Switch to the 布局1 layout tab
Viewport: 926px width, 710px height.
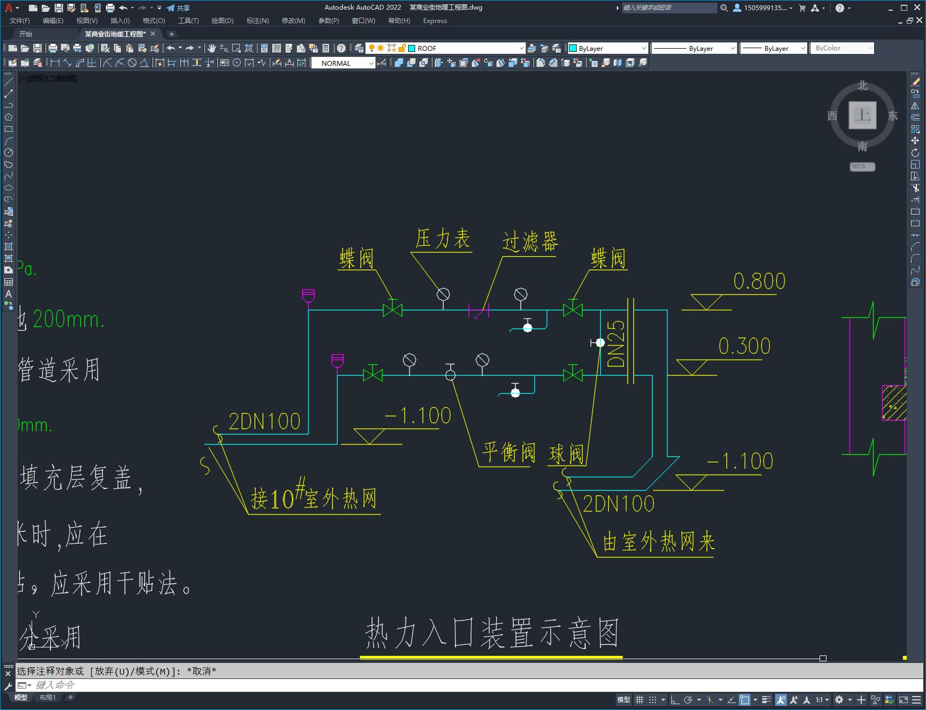pos(48,697)
